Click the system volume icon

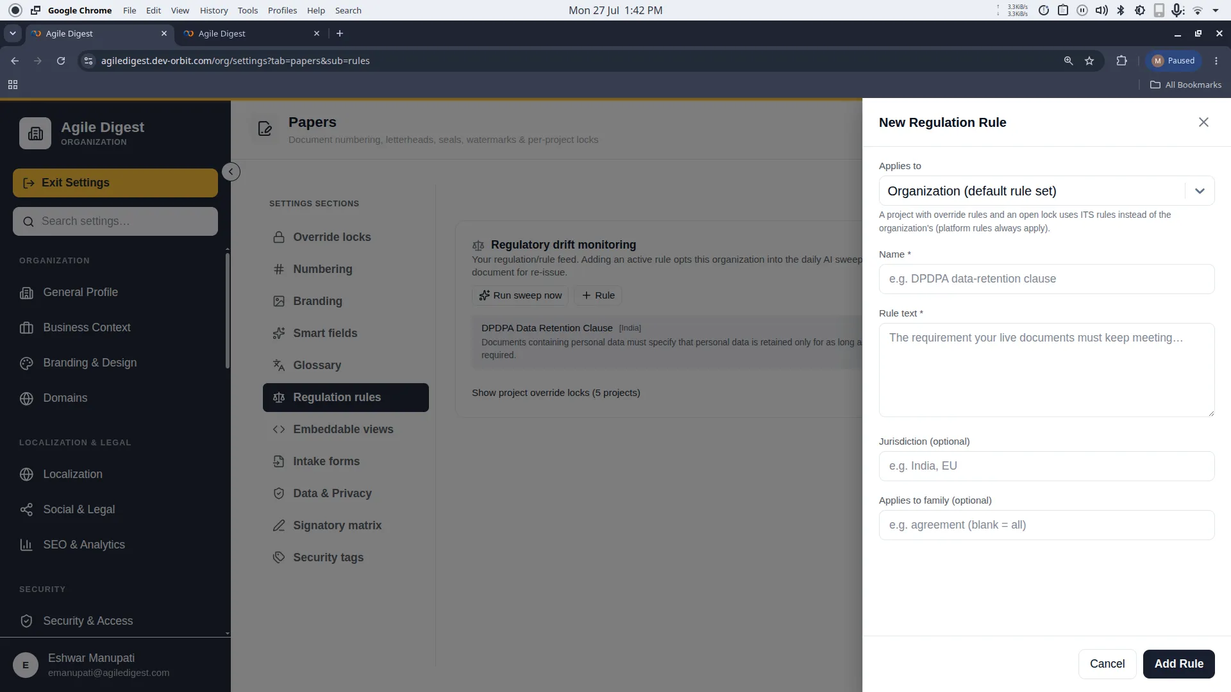(1101, 10)
